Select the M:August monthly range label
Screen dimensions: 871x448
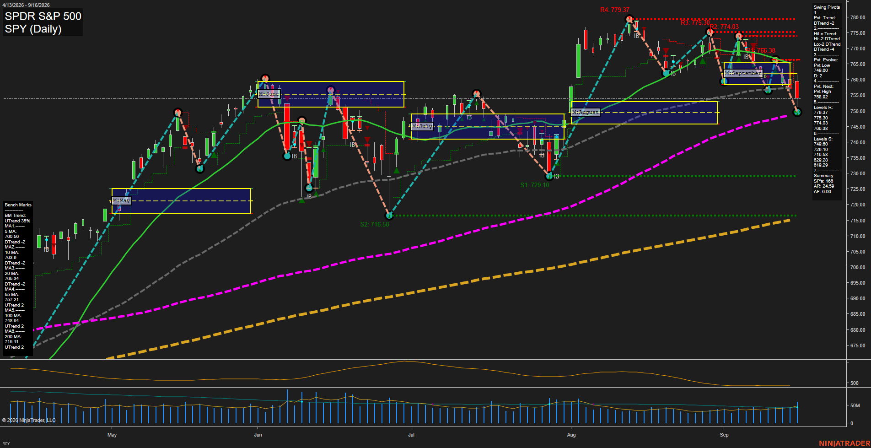[585, 112]
